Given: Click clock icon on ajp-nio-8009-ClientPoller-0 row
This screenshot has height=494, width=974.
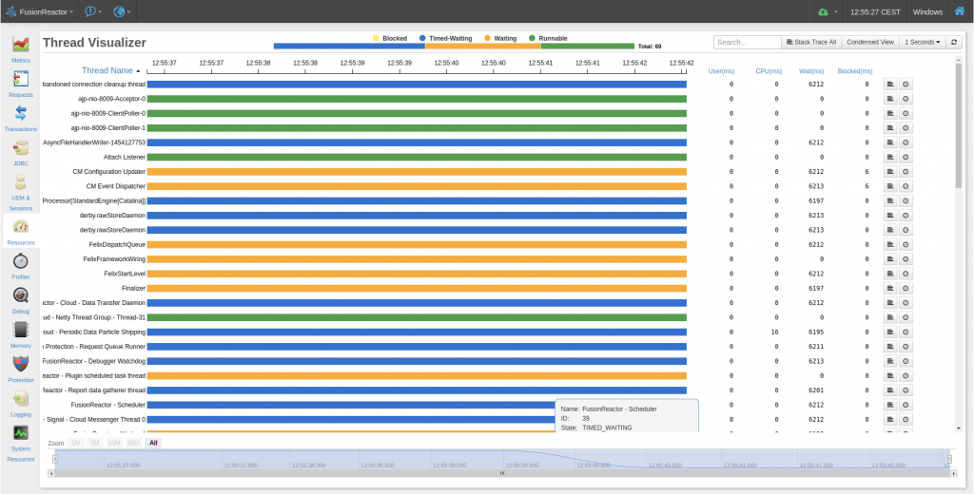Looking at the screenshot, I should pos(906,113).
